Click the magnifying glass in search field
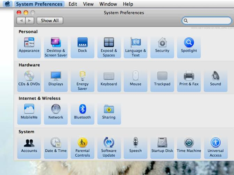Viewport: 234px width, 175px height. 186,21
